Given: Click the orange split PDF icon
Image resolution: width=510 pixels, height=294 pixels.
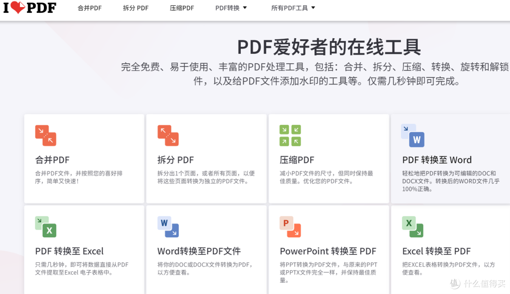Looking at the screenshot, I should coord(168,135).
